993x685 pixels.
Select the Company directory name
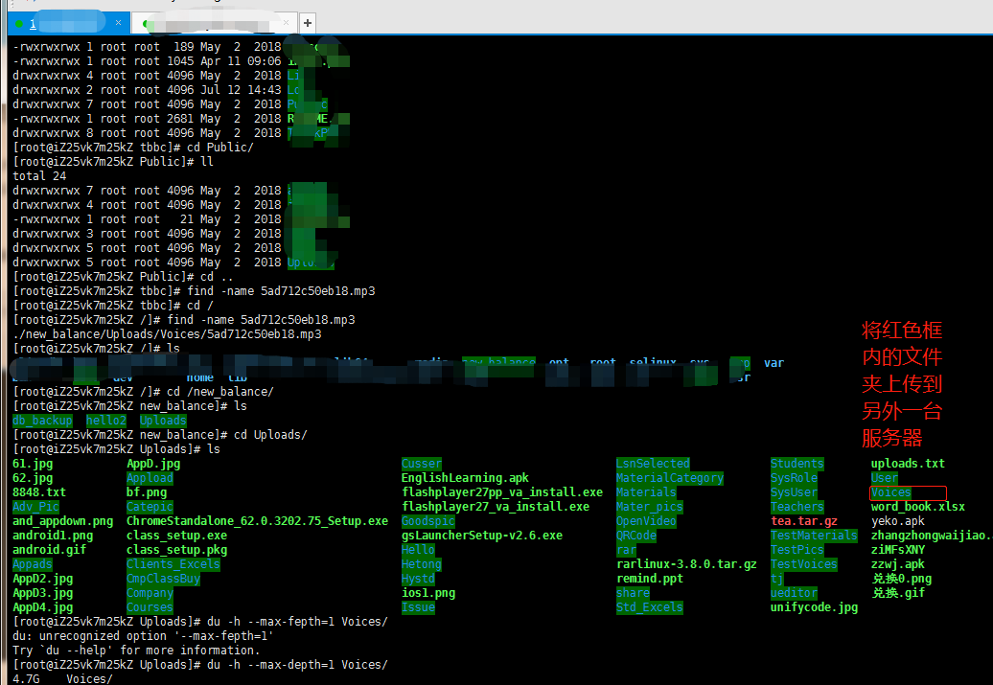click(x=150, y=593)
